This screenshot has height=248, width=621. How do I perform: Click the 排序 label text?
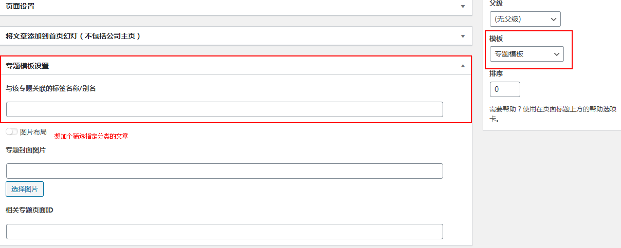(x=496, y=74)
